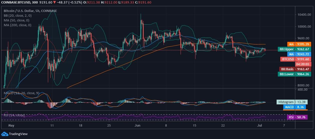
Task: Click the BB:Lower 9064.26 price label
Action: (x=294, y=74)
